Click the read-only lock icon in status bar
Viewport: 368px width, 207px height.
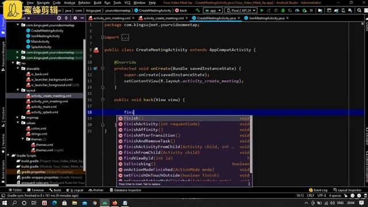coord(346,195)
